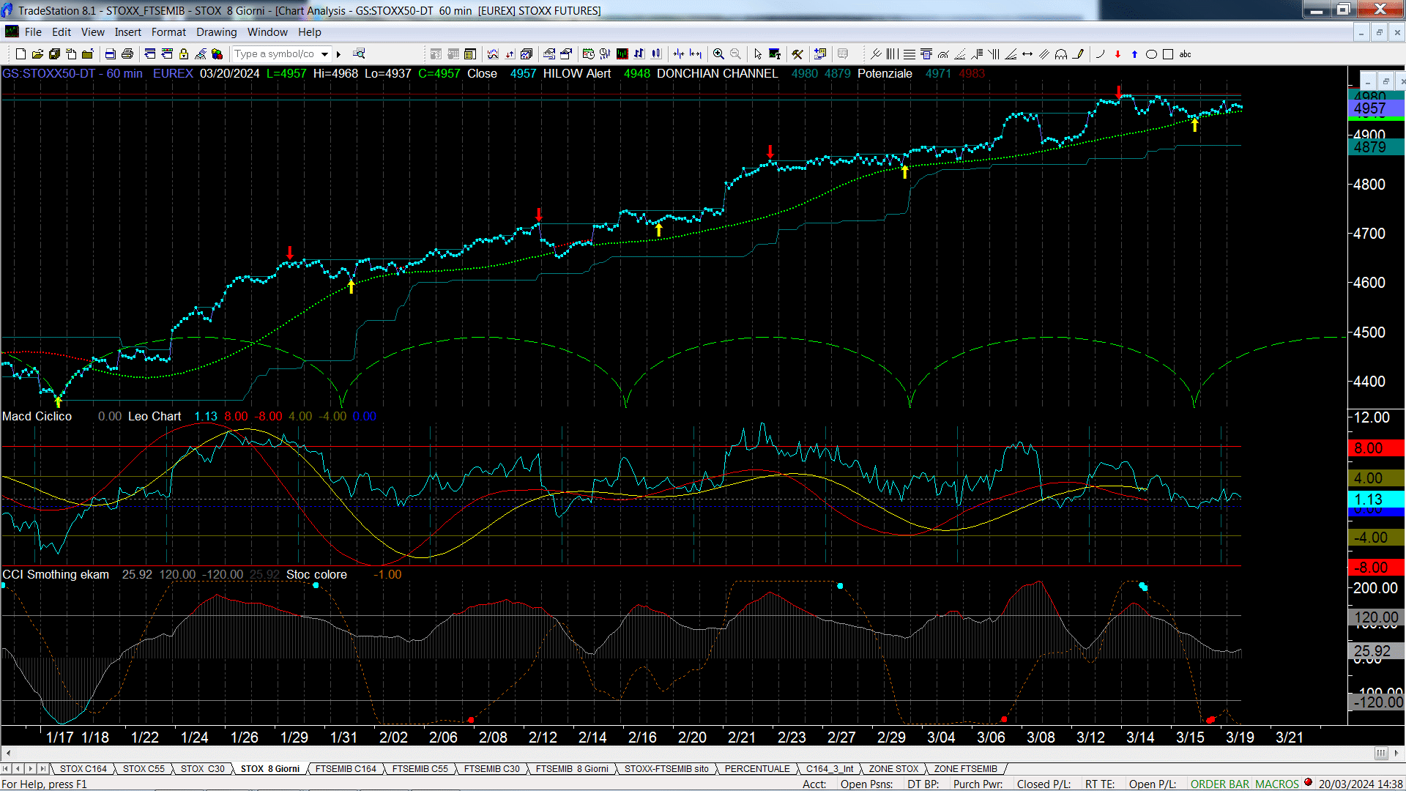Open the View menu
The height and width of the screenshot is (791, 1406).
click(92, 32)
